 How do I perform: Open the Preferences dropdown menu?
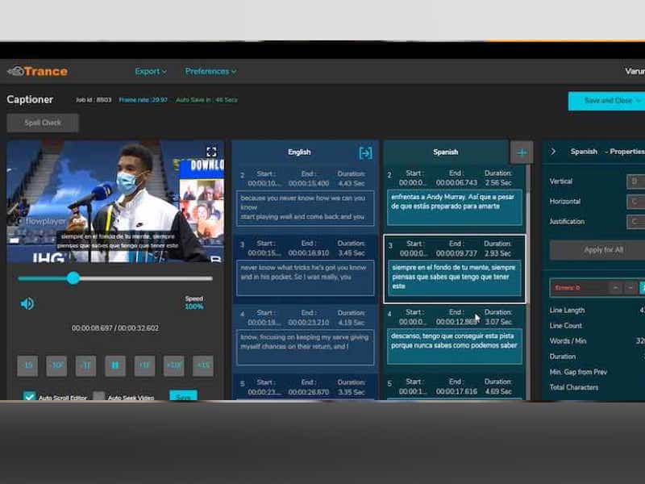tap(210, 71)
